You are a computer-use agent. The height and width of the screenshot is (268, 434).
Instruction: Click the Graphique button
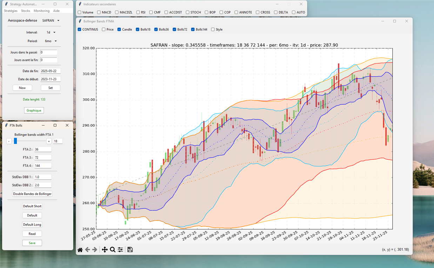click(x=34, y=110)
